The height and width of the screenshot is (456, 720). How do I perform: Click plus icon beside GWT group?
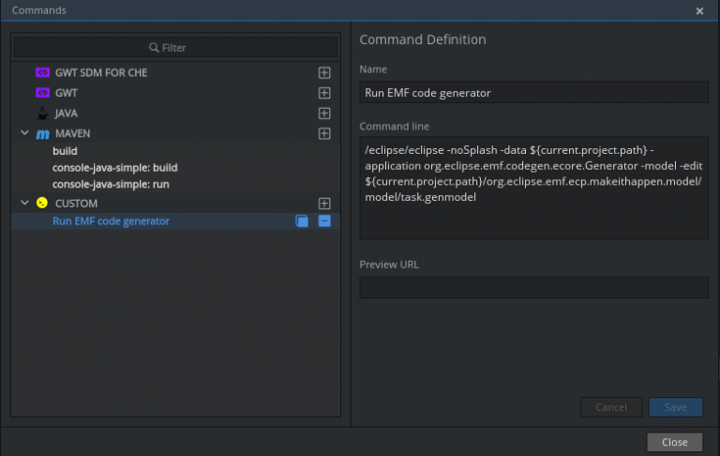(x=324, y=93)
